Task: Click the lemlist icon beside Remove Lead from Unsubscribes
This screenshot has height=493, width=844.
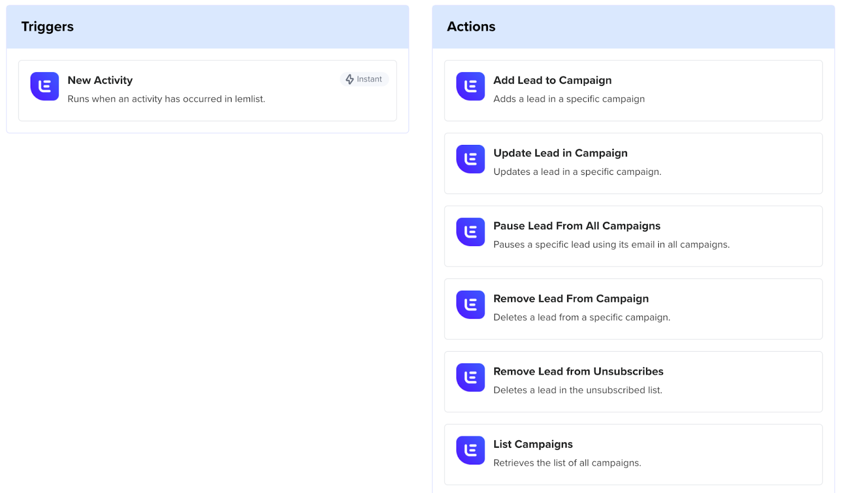Action: click(470, 377)
